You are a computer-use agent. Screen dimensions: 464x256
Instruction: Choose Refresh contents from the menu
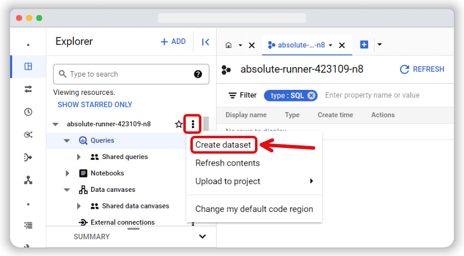(x=228, y=163)
